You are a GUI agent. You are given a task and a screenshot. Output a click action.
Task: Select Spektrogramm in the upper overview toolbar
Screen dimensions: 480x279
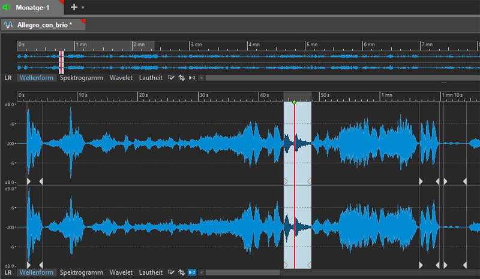tap(82, 78)
